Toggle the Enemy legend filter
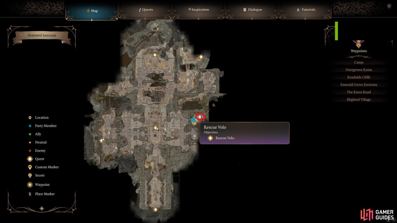The height and width of the screenshot is (223, 397). 37,150
